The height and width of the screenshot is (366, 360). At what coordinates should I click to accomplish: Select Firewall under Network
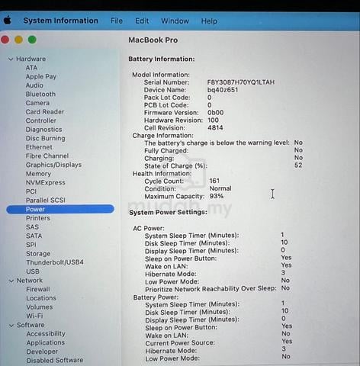(x=38, y=289)
